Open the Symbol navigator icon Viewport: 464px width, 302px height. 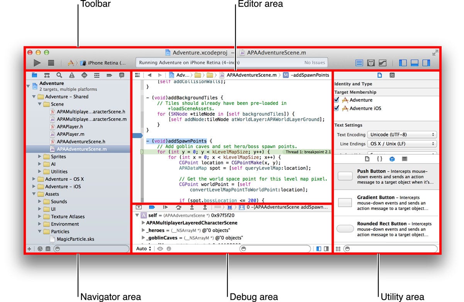point(47,75)
